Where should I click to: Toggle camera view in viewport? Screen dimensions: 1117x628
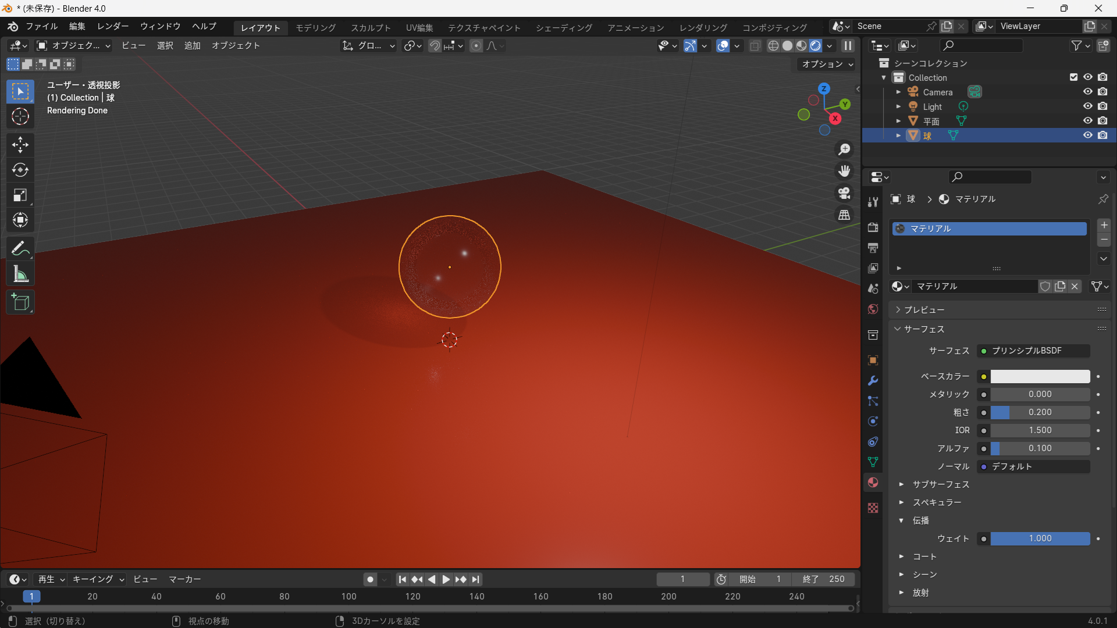coord(844,193)
